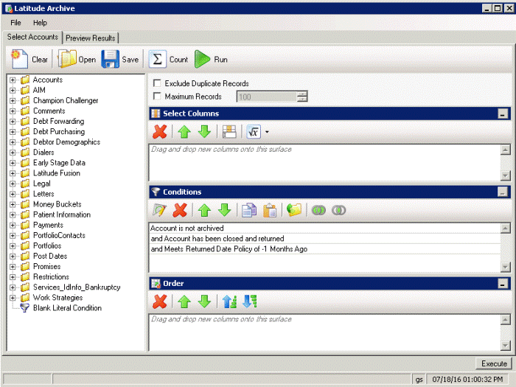
Task: Click the green double-circle grouping icon
Action: pos(318,210)
